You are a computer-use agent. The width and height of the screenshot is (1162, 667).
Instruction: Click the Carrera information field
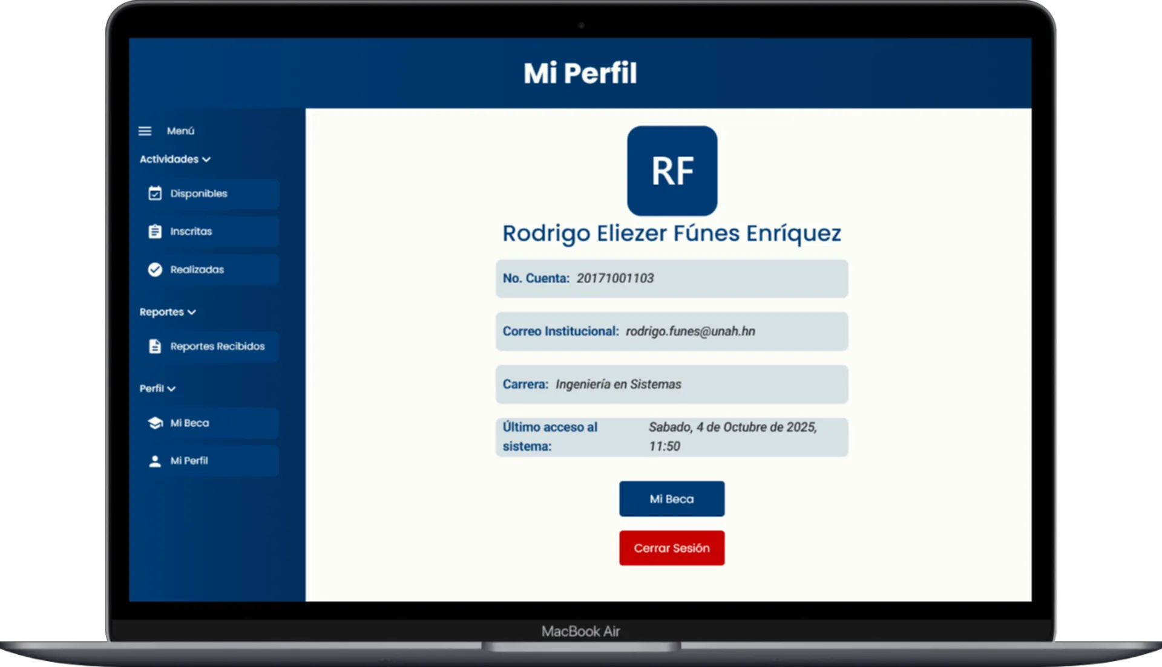pyautogui.click(x=672, y=385)
